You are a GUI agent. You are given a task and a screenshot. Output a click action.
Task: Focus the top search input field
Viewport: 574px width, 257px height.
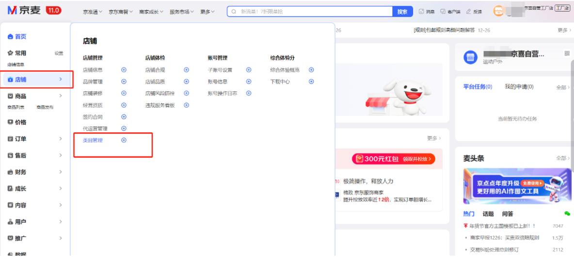tap(310, 12)
